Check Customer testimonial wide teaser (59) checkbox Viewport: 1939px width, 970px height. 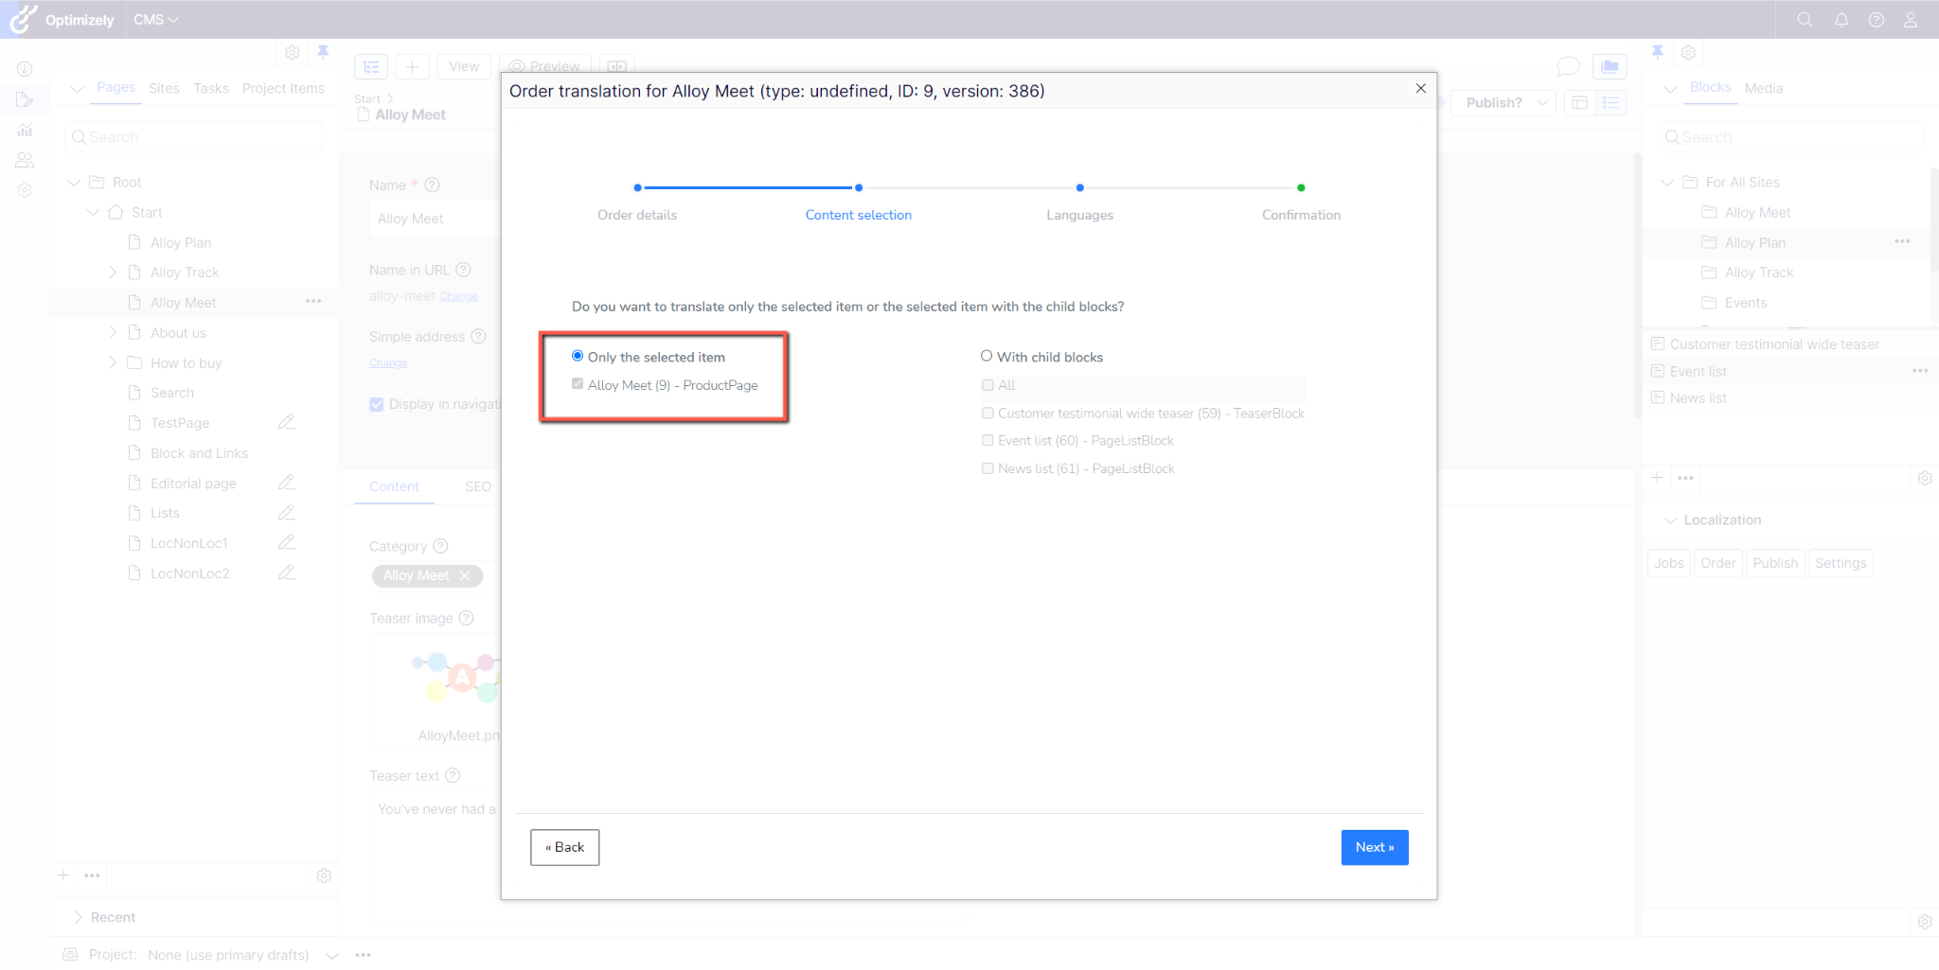pyautogui.click(x=987, y=413)
